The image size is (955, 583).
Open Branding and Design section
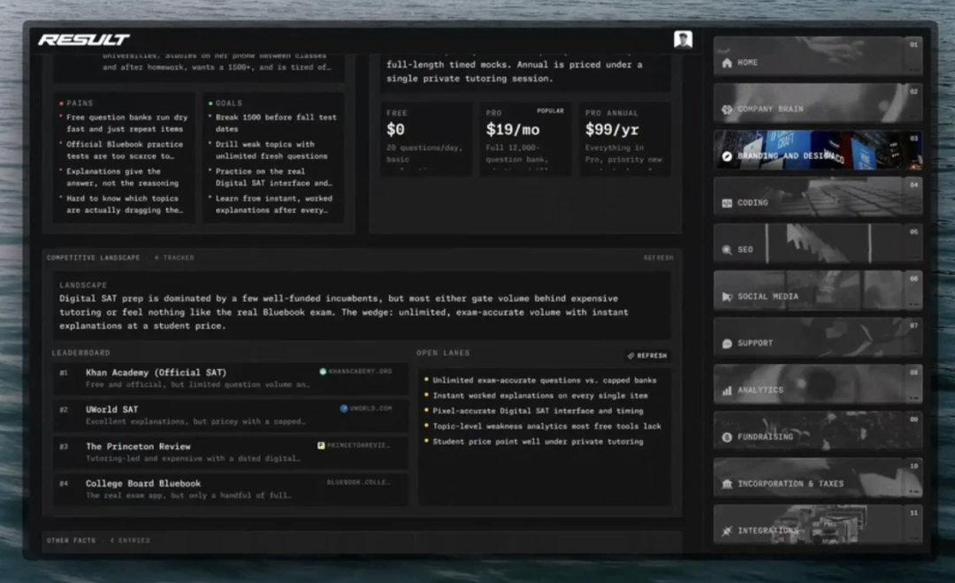pyautogui.click(x=818, y=149)
